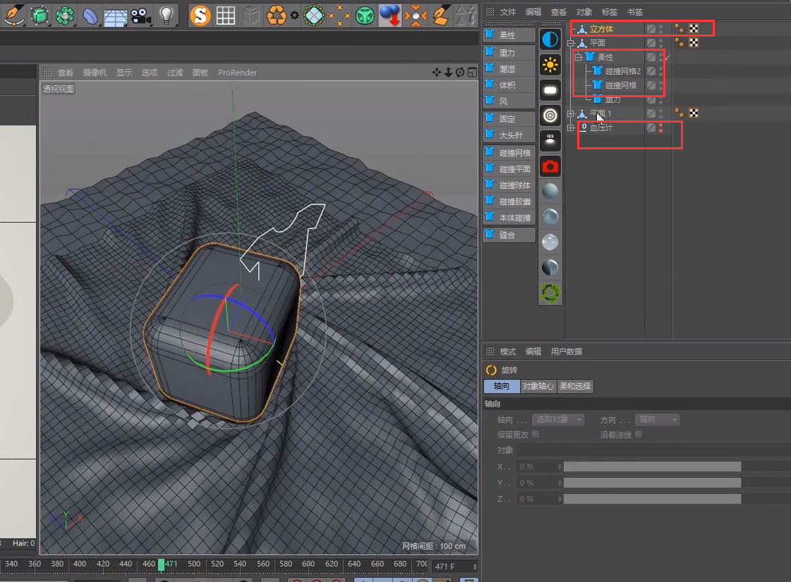
Task: Open the 对象 menu in object manager
Action: point(584,12)
